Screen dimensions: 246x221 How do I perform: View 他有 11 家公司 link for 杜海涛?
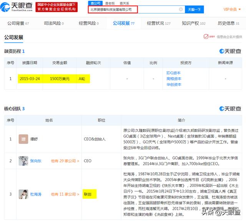(65, 194)
